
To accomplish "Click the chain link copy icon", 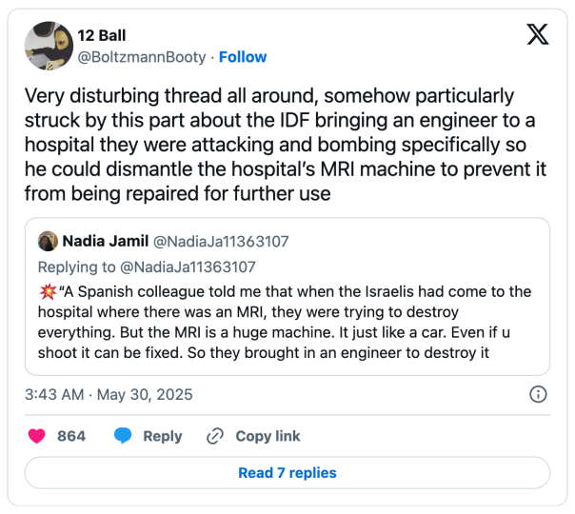I will click(215, 436).
